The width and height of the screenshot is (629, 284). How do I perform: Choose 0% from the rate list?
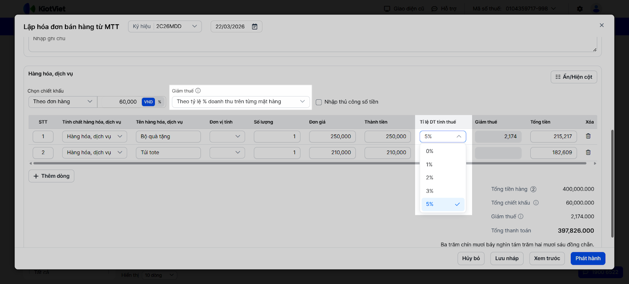430,151
